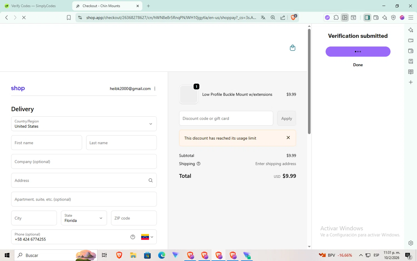Click the Discount code or gift card field
Image resolution: width=417 pixels, height=261 pixels.
(x=226, y=118)
